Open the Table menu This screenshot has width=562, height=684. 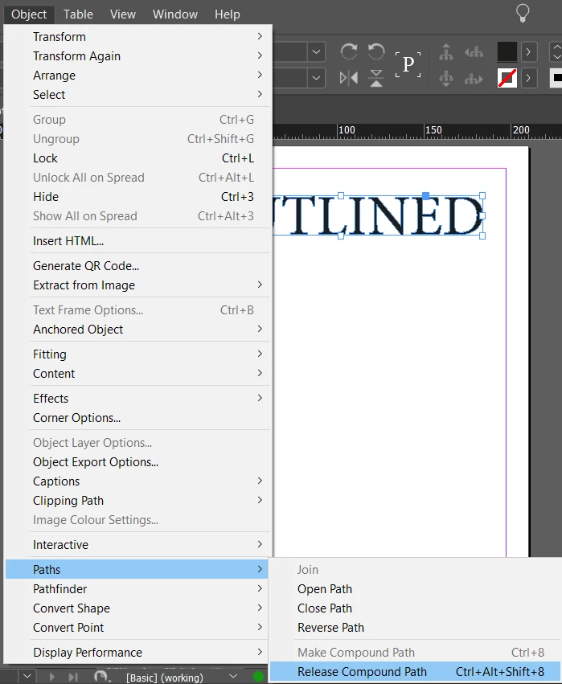pos(78,14)
